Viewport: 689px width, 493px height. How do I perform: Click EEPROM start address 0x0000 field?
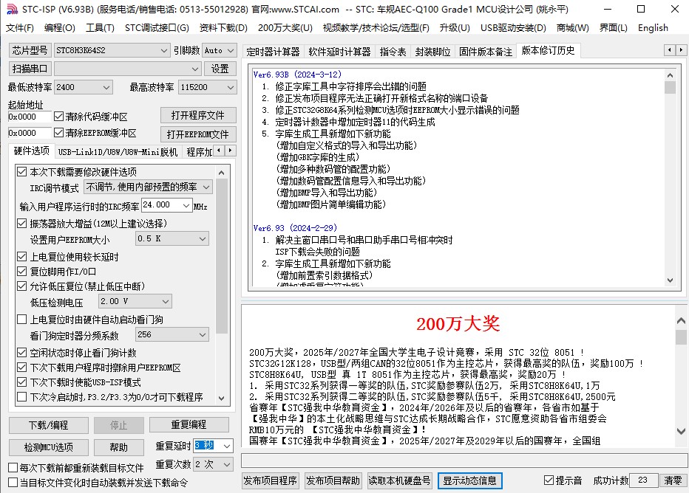click(x=29, y=133)
